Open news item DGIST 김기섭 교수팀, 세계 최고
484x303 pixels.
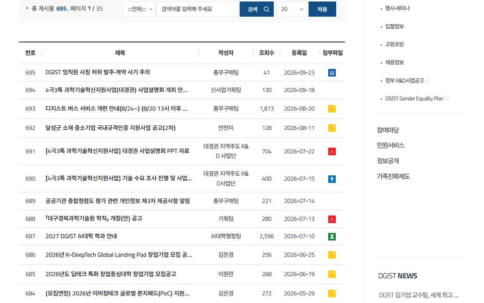(418, 295)
